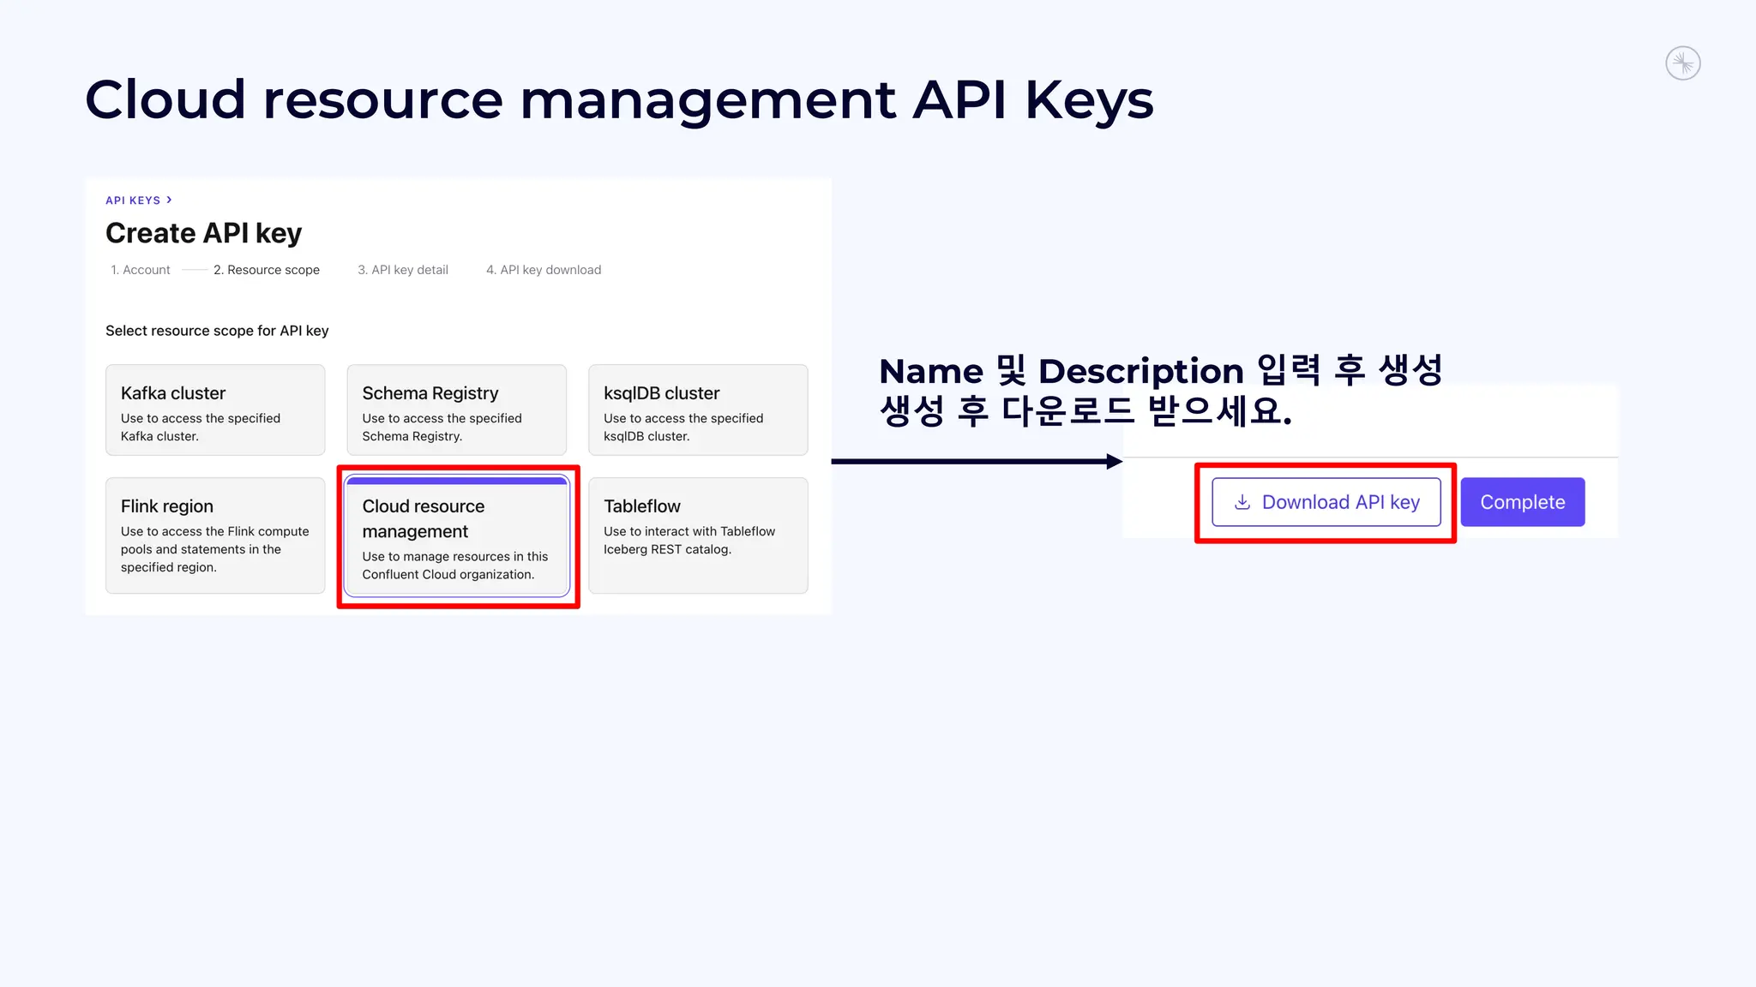The width and height of the screenshot is (1756, 987).
Task: Select the ksqlDB cluster scope card
Action: click(698, 410)
